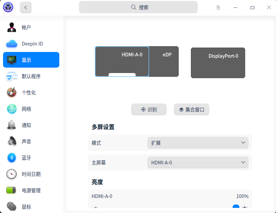This screenshot has width=276, height=213.
Task: Open the 网络 (Network) settings icon
Action: coord(12,109)
